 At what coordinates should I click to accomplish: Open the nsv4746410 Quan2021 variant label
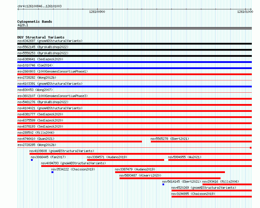pyautogui.click(x=36, y=139)
